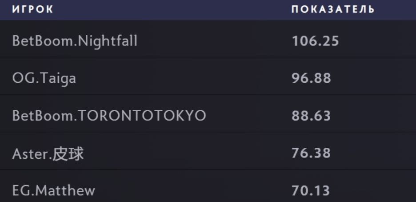416x202 pixels.
Task: Sort table by the ПОКАЗАТЕЛЬ column header
Action: point(333,10)
